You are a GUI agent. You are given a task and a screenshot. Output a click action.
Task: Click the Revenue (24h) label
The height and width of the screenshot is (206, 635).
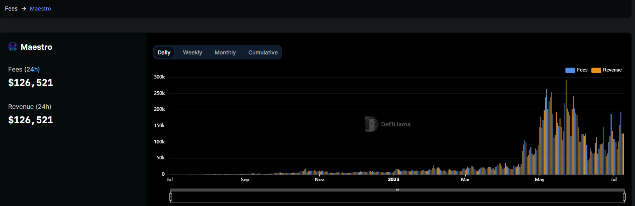click(30, 106)
